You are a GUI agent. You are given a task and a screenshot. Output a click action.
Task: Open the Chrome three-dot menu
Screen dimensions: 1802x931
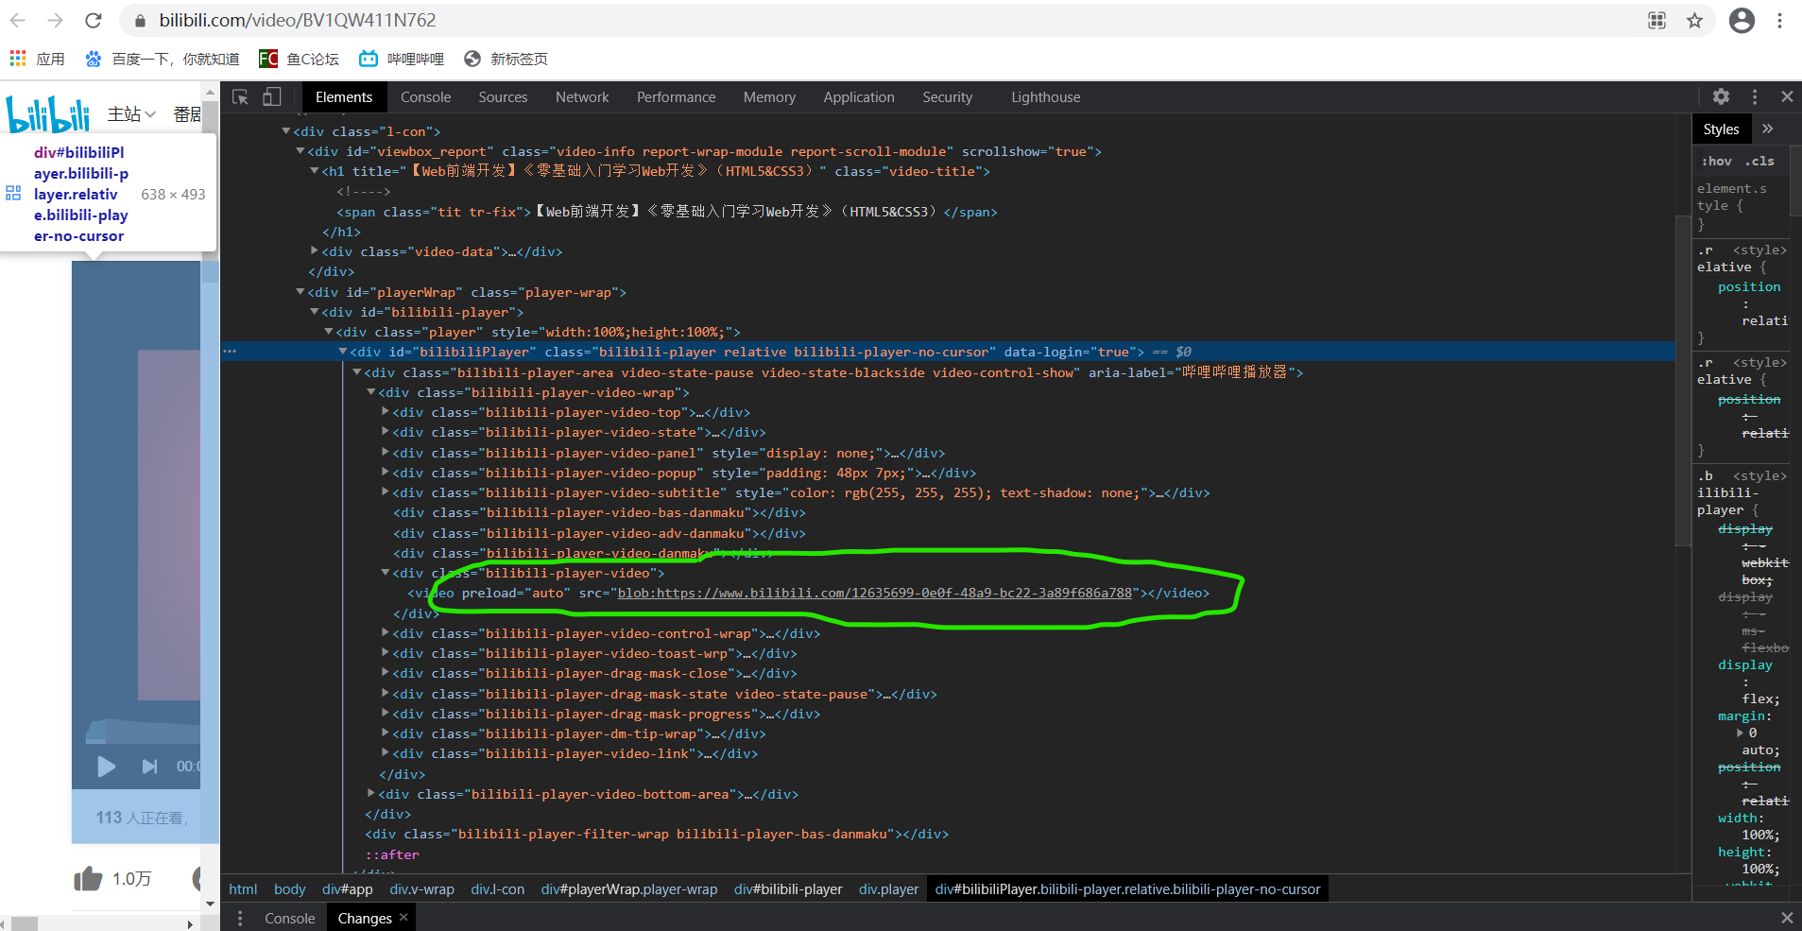click(x=1779, y=21)
